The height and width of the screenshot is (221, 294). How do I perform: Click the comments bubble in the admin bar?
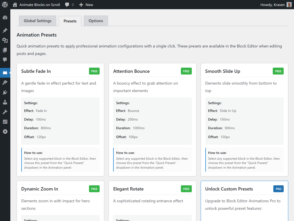(69, 5)
